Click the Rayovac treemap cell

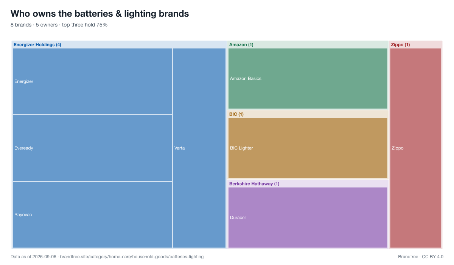tap(93, 215)
